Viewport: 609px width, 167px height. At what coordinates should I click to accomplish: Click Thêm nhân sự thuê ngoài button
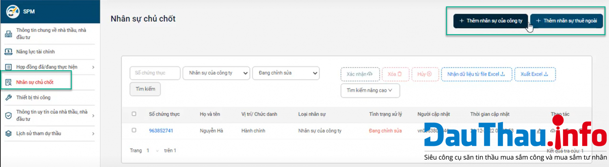tap(566, 21)
